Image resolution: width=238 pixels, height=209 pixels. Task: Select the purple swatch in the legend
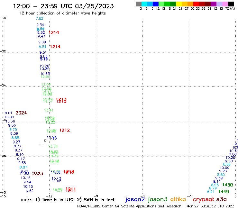point(214,4)
